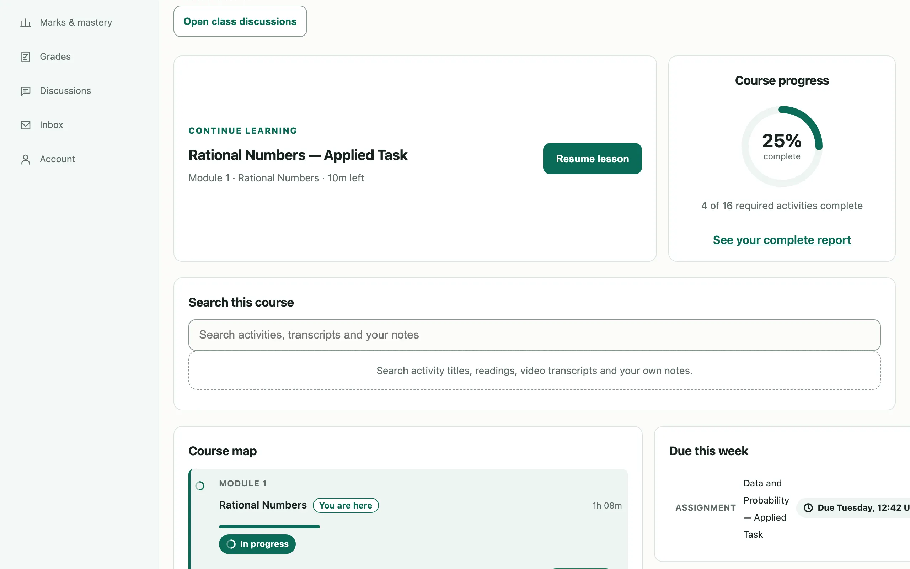Click the 25% course progress ring

[782, 147]
